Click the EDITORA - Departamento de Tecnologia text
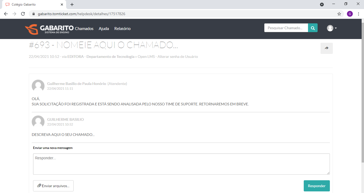The width and height of the screenshot is (364, 193). 101,57
